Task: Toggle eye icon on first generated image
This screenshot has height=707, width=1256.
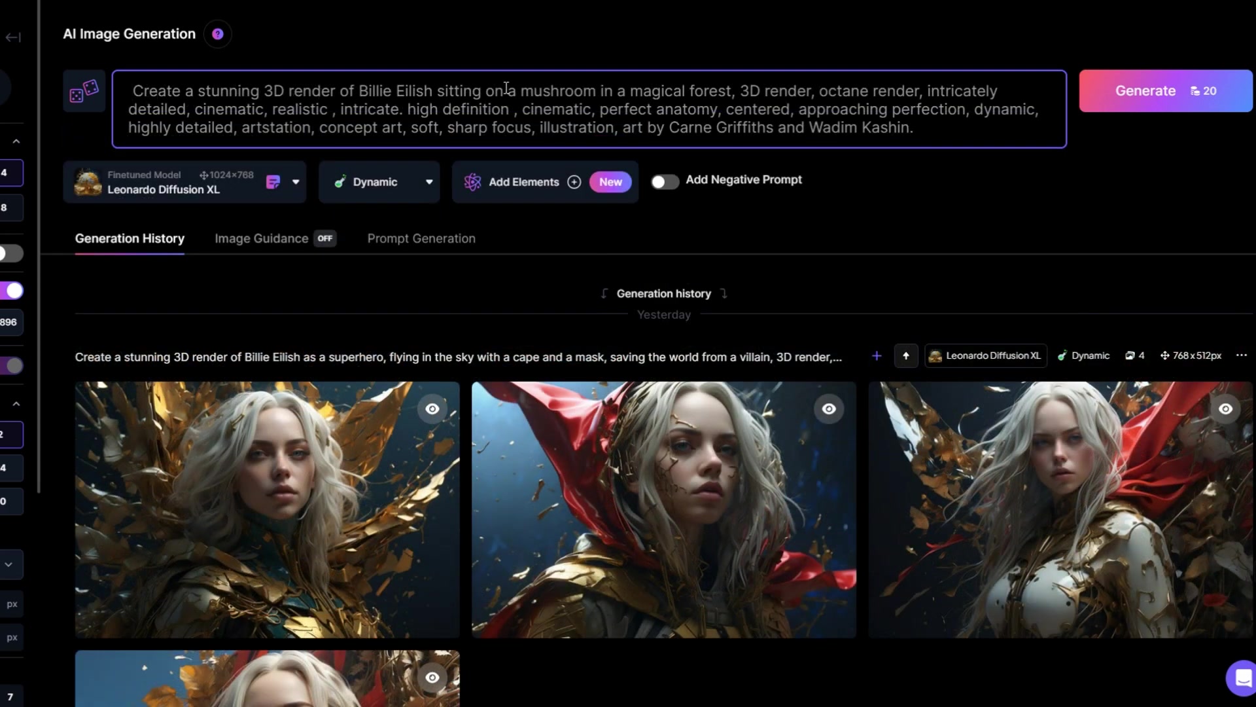Action: [x=432, y=409]
